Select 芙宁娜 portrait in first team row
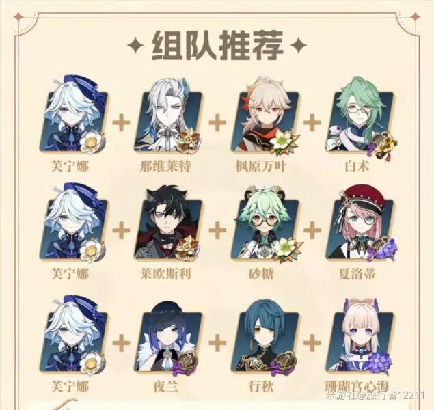Screen dimensions: 434x410 [74, 113]
